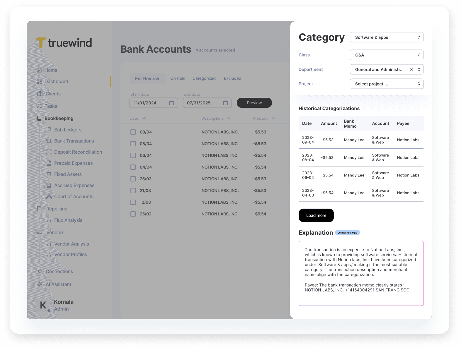
Task: Sort by Description column chevron
Action: coord(229,118)
